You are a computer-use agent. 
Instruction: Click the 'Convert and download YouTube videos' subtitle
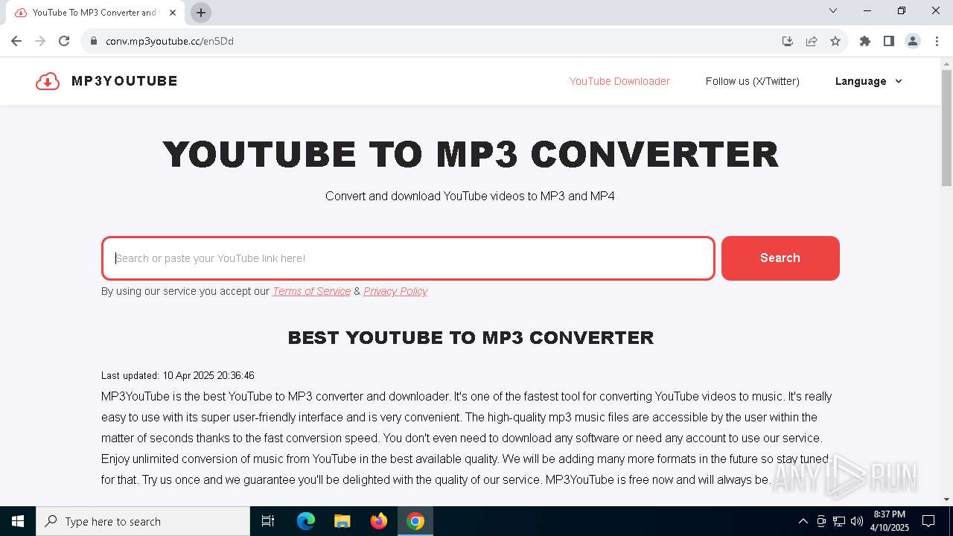coord(470,197)
